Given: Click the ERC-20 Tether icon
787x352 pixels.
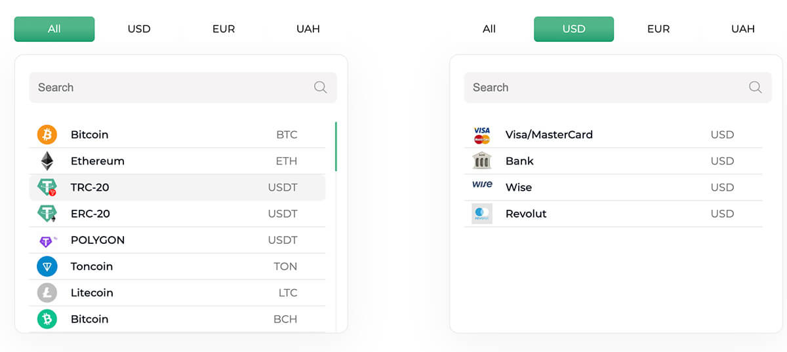Looking at the screenshot, I should (x=47, y=214).
